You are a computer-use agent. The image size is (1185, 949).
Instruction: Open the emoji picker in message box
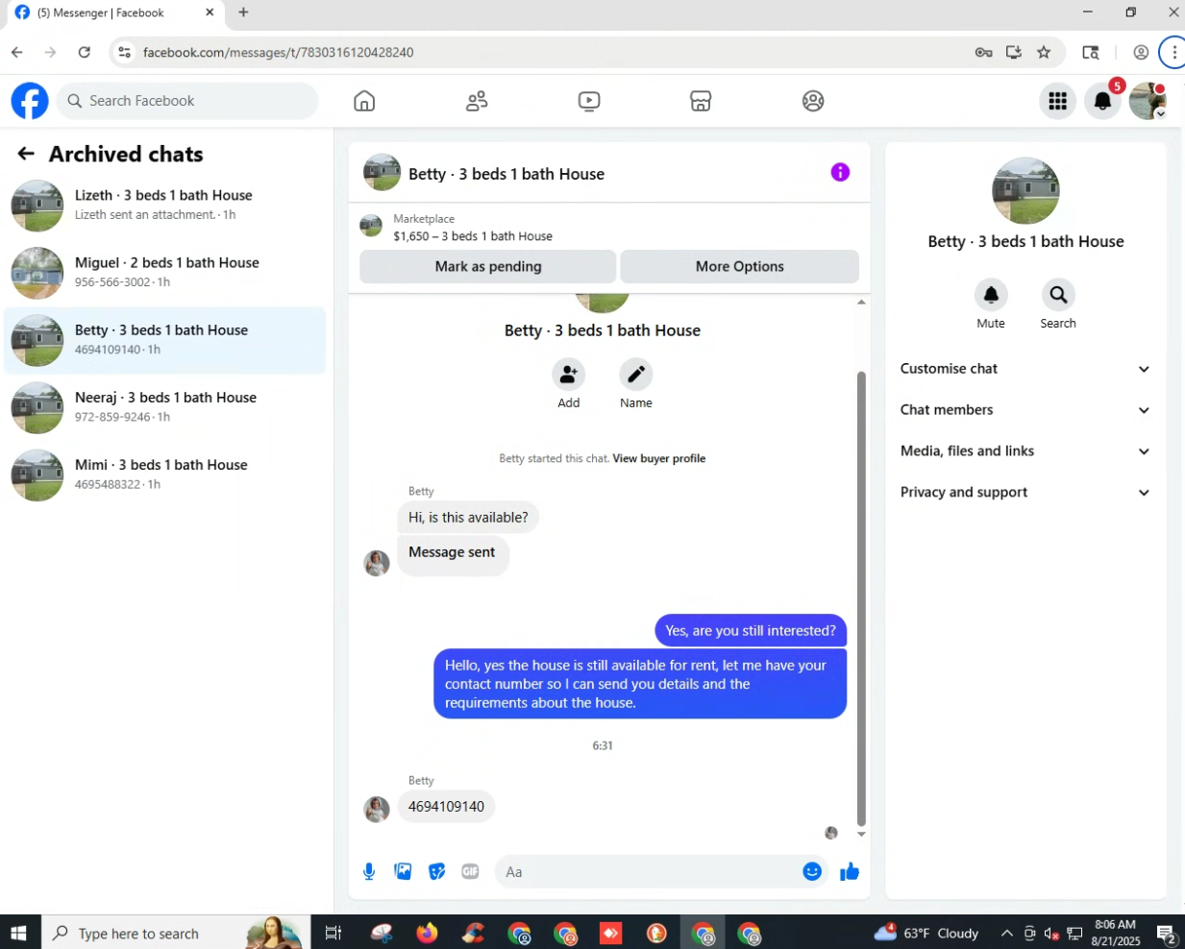(812, 871)
